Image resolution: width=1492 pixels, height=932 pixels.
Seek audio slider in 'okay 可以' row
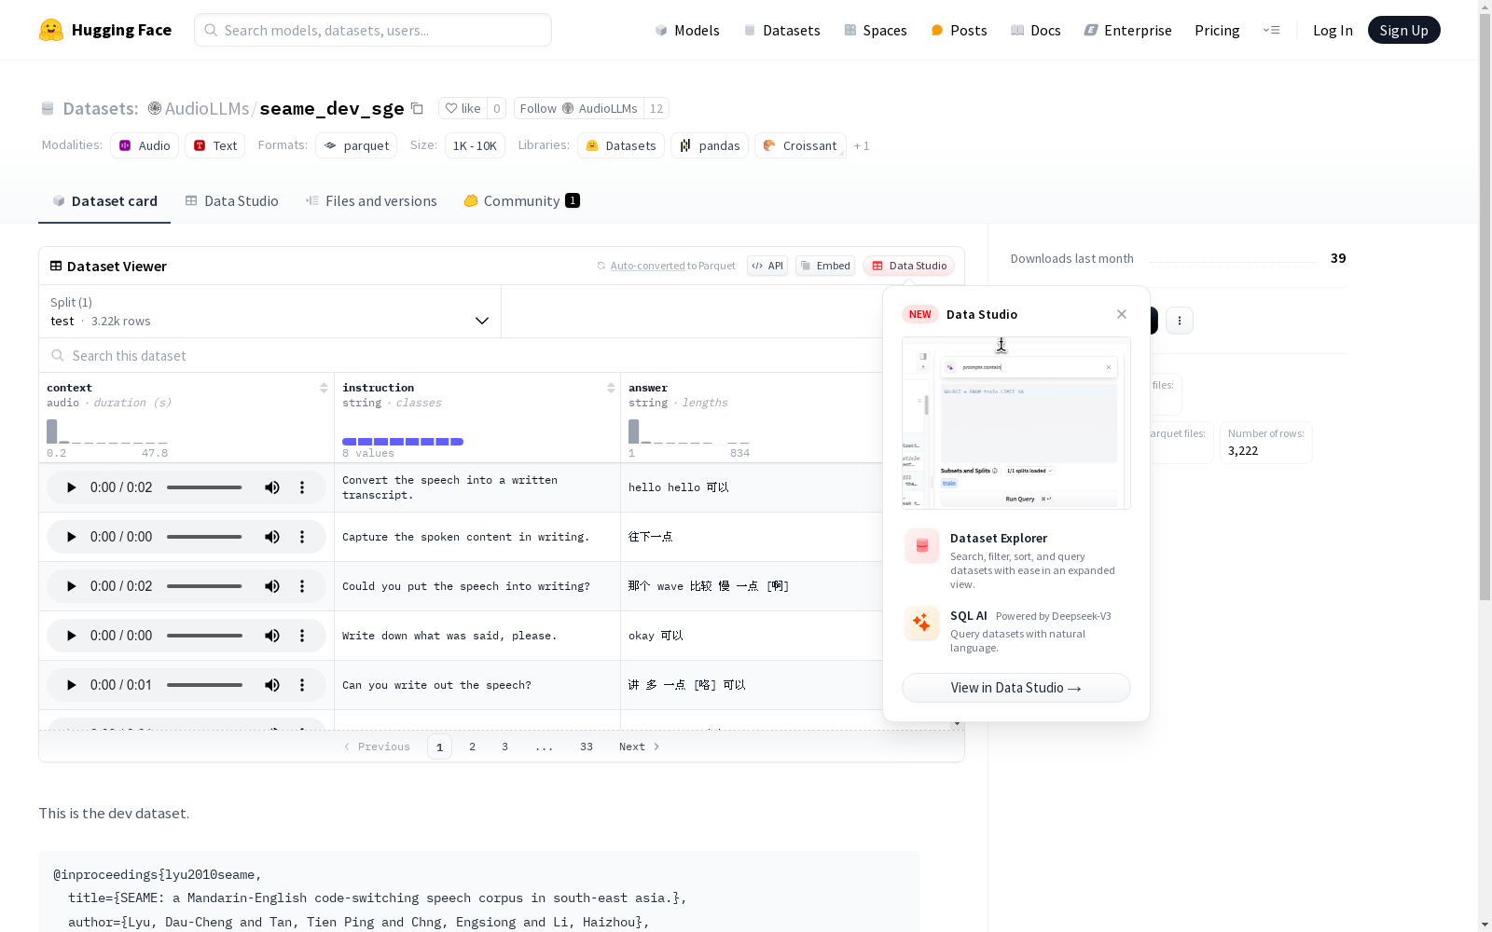(204, 636)
